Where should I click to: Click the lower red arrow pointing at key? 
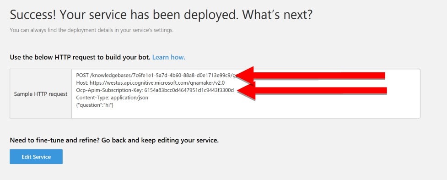point(311,90)
